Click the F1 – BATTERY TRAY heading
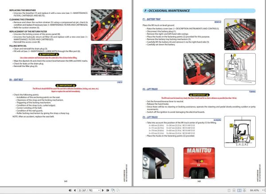 point(152,19)
